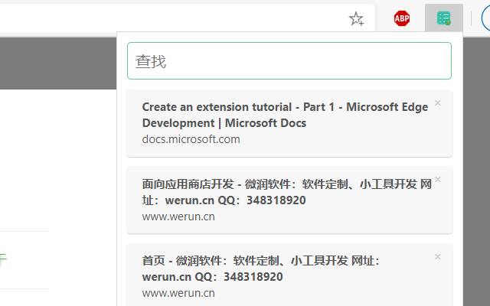Click the 'Development | Microsoft Docs' title line
This screenshot has height=306, width=490.
(x=224, y=123)
